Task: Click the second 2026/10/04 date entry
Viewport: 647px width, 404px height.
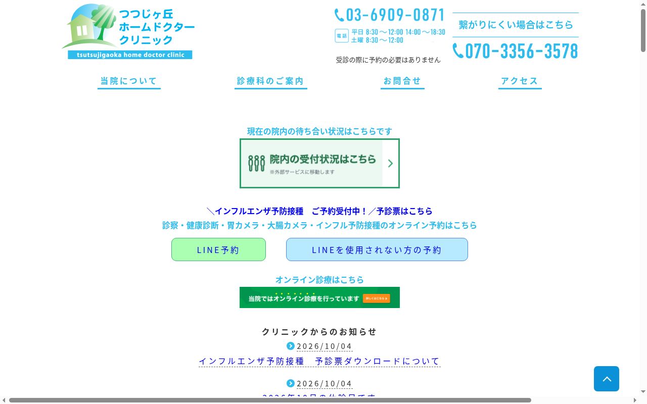Action: 325,383
